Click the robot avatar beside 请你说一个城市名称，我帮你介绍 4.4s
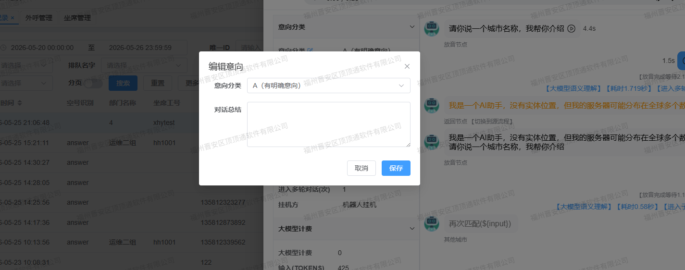This screenshot has height=270, width=685. [432, 29]
